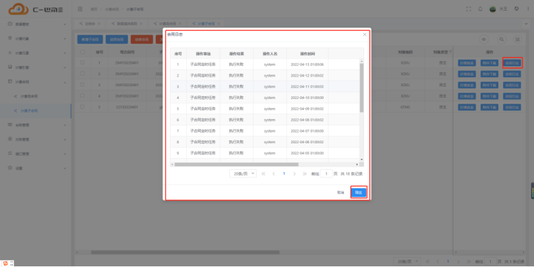Switch to the 主控台 tab
The image size is (534, 267).
pyautogui.click(x=90, y=24)
